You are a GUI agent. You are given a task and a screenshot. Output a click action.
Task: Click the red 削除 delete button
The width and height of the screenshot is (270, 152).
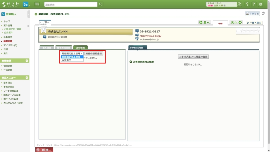tap(44, 150)
